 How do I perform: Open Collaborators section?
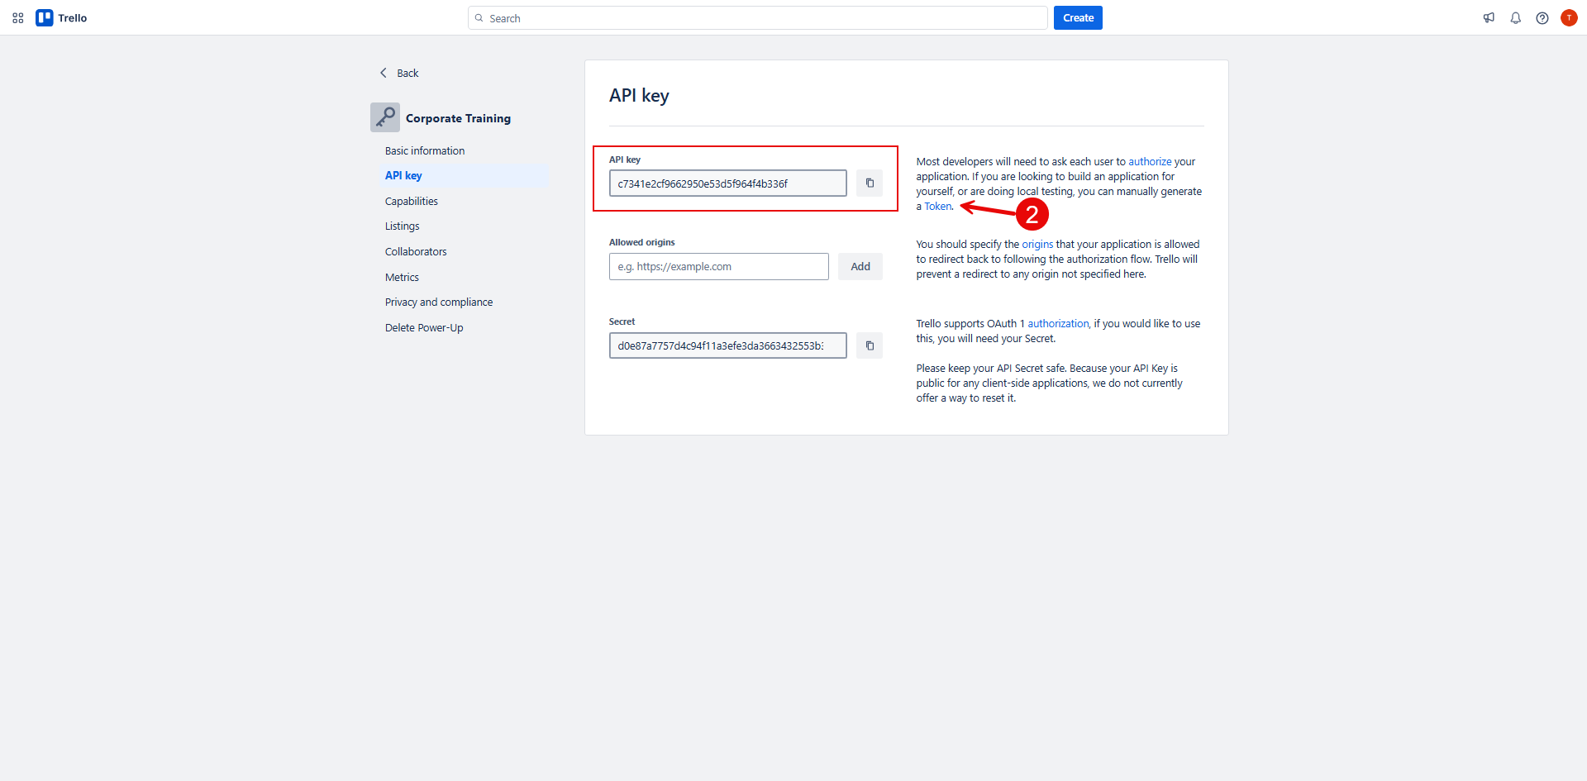(416, 251)
